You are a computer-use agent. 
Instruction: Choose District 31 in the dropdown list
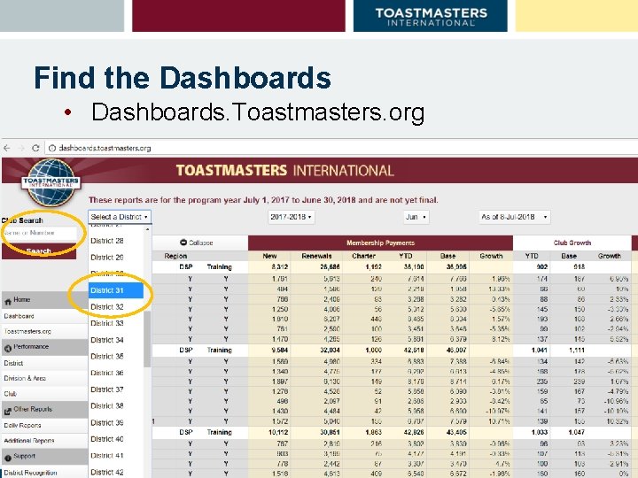[x=116, y=290]
